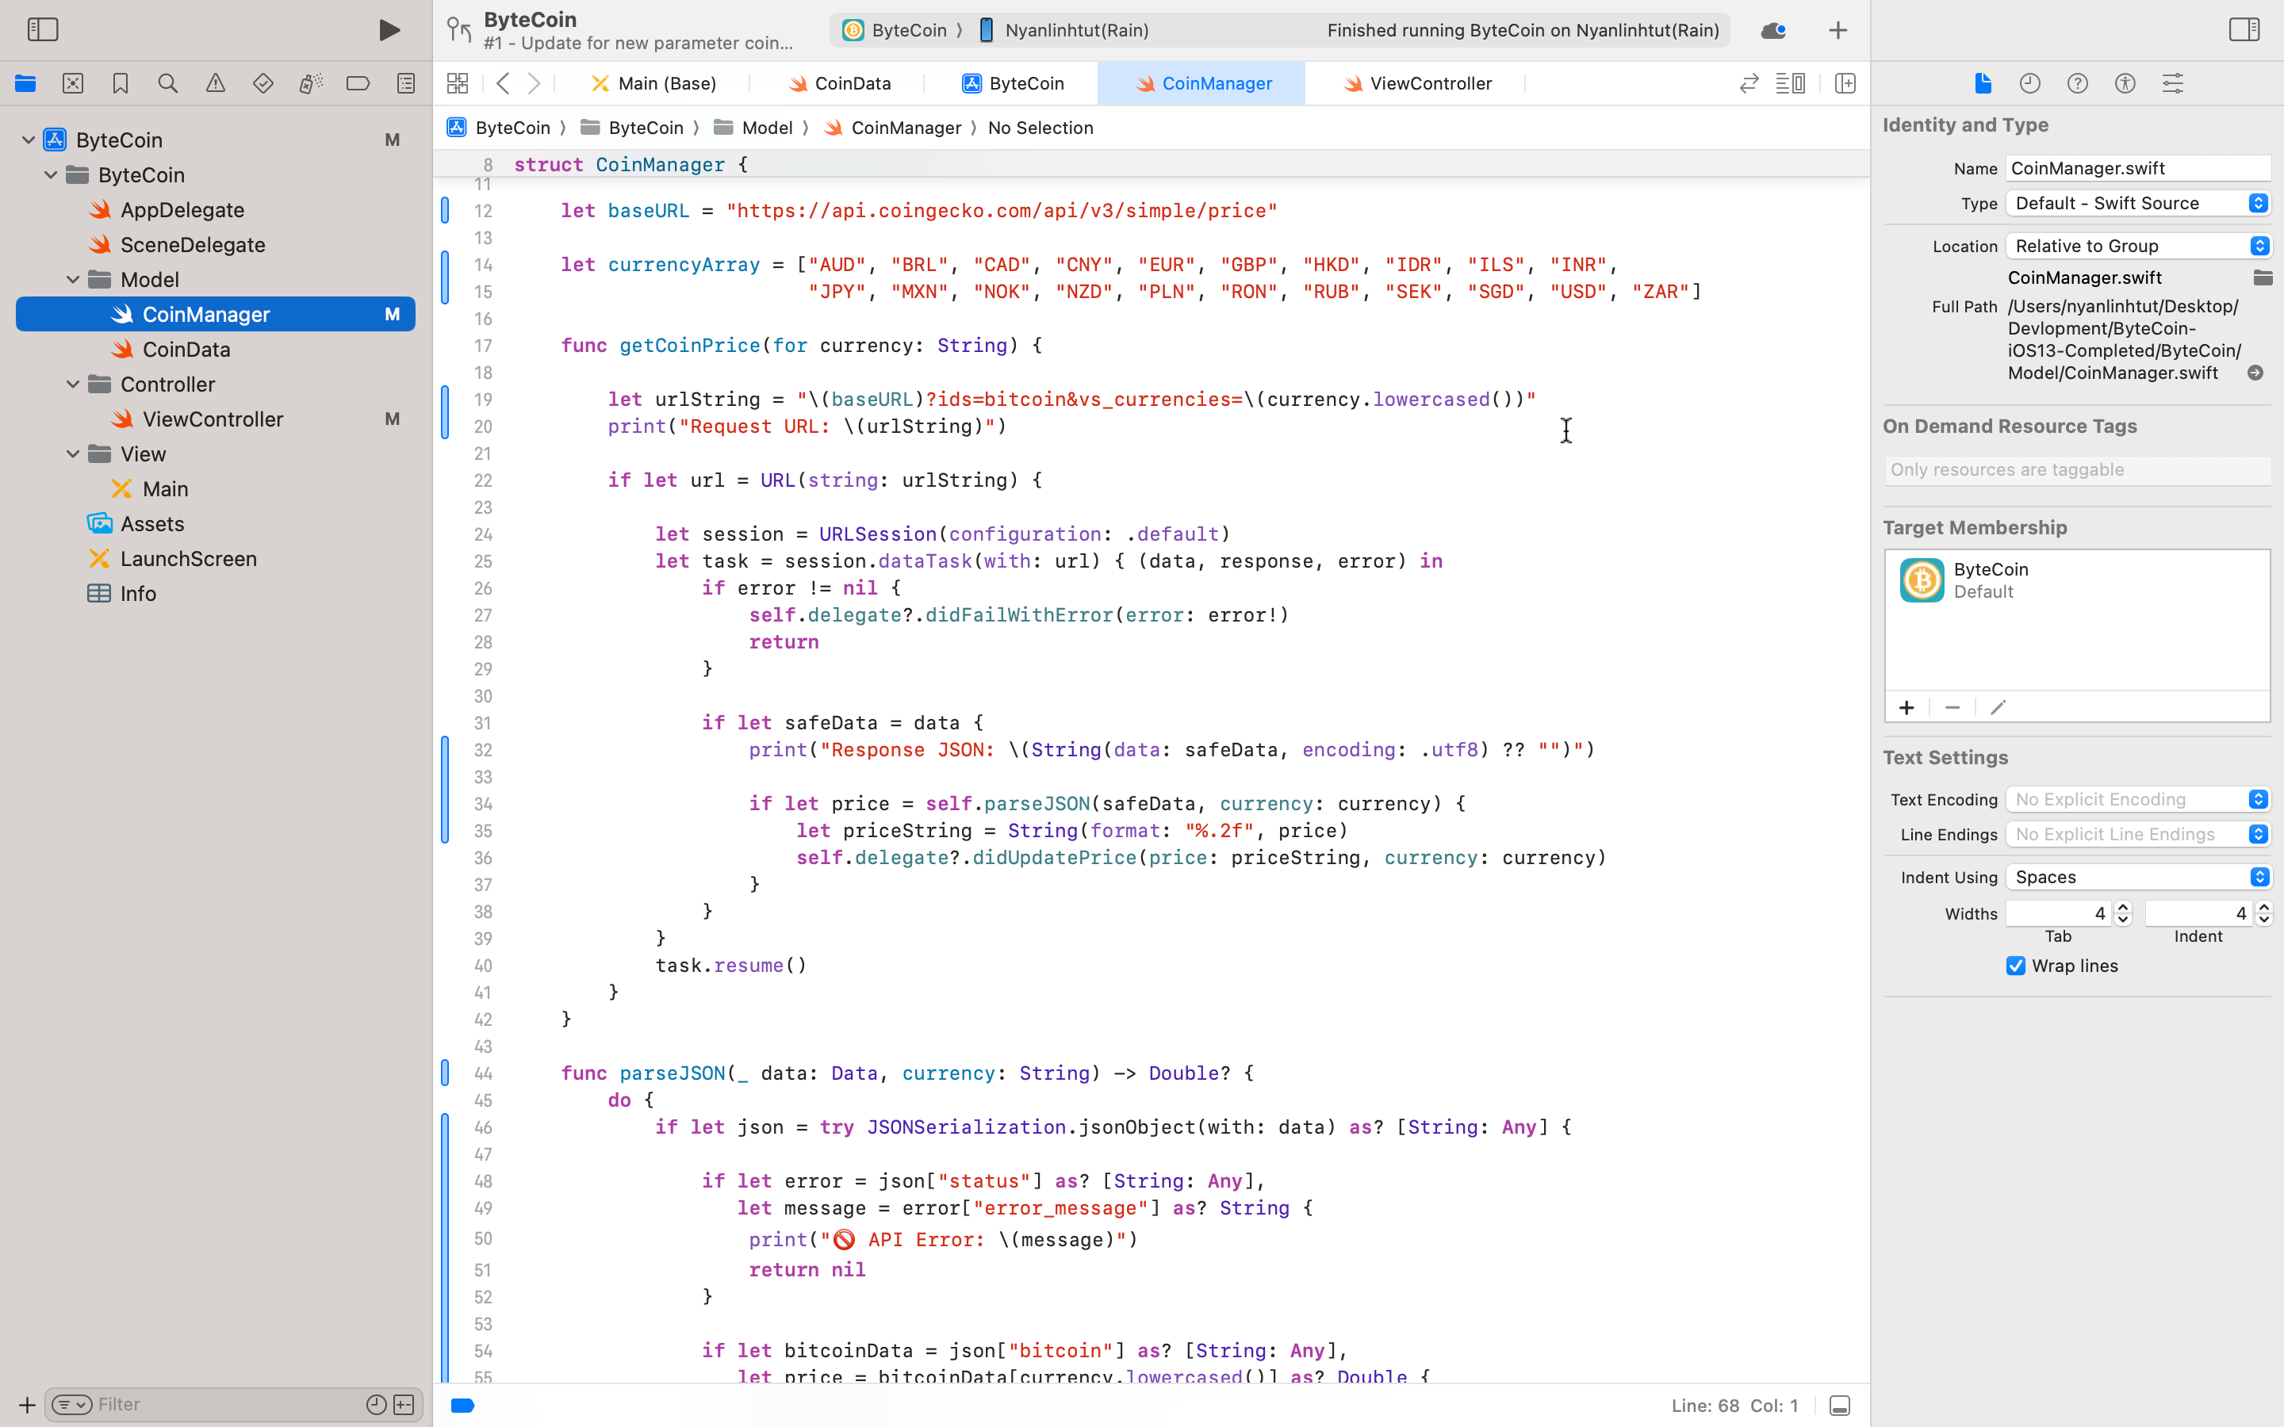The width and height of the screenshot is (2284, 1427).
Task: Collapse the ByteCoin group folder
Action: pyautogui.click(x=51, y=174)
